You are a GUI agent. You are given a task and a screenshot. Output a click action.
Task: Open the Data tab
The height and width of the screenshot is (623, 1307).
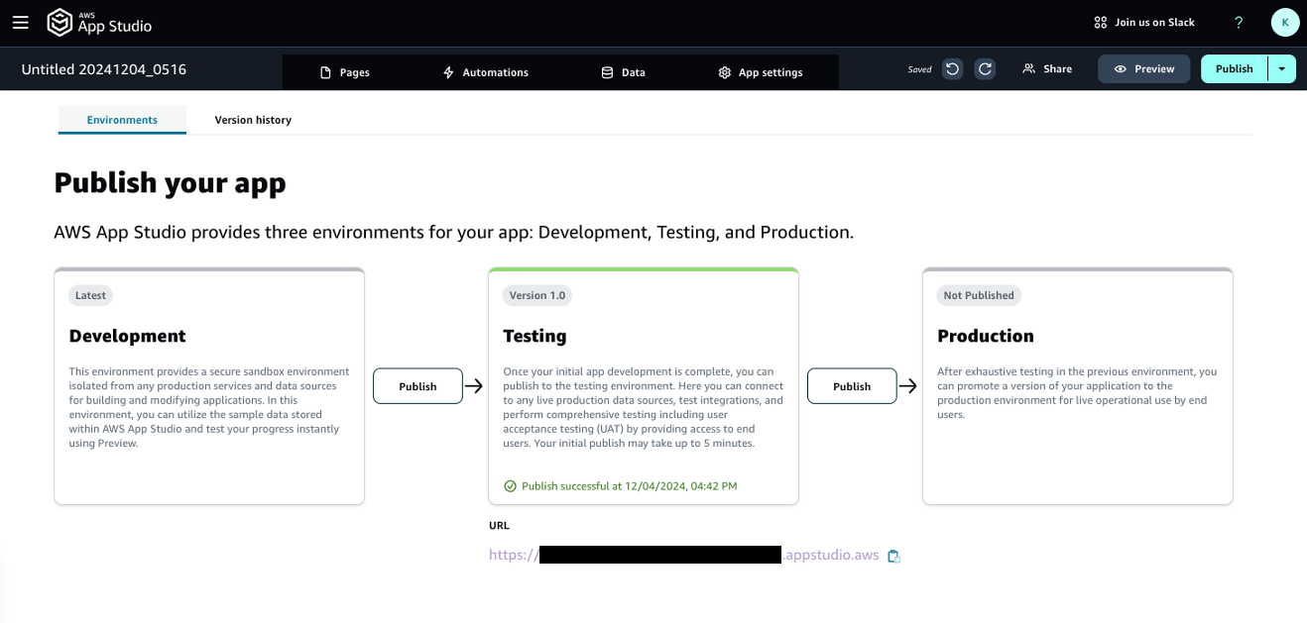coord(623,72)
